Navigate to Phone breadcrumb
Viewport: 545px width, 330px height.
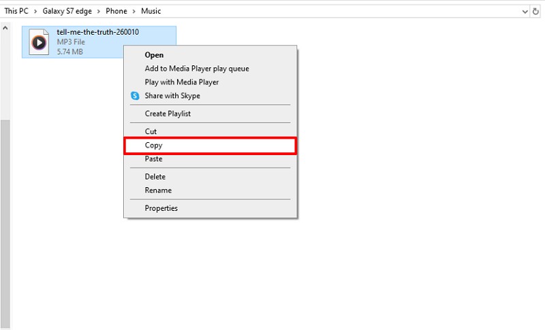point(116,11)
